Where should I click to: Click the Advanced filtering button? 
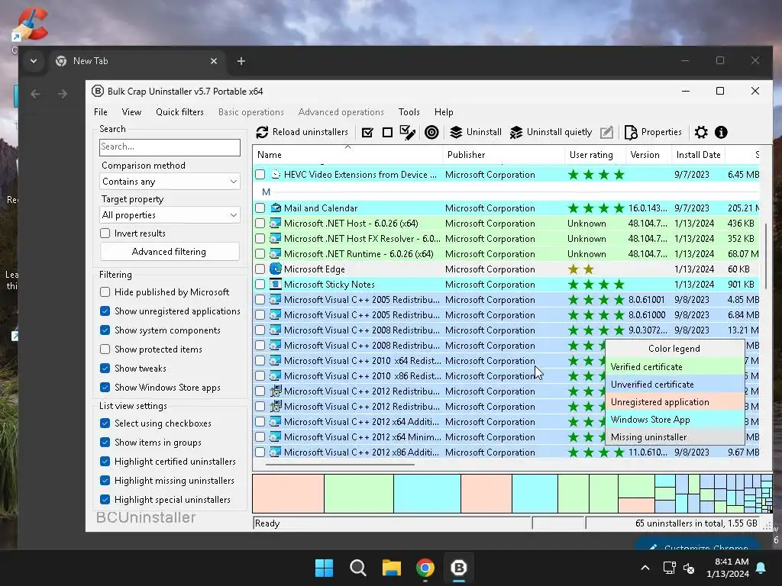click(x=170, y=252)
